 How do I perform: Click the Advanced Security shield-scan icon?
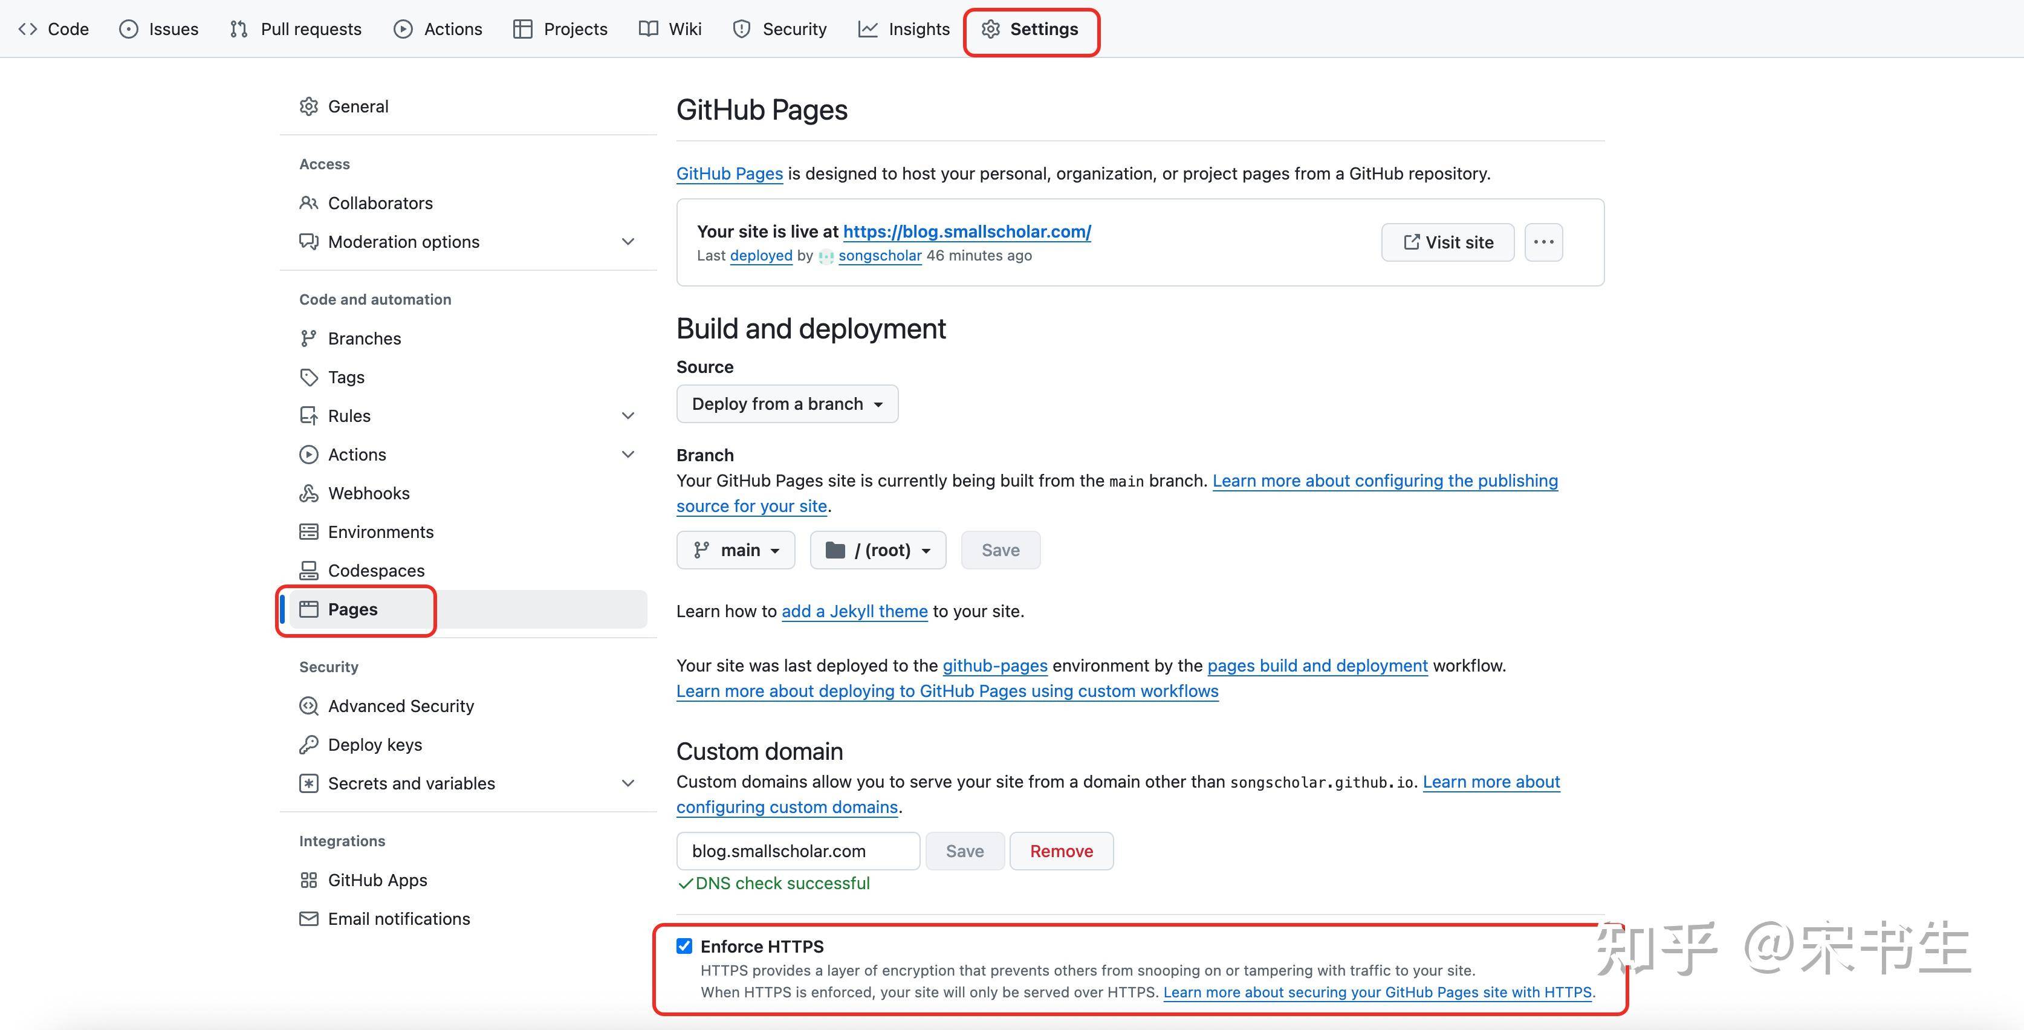tap(309, 705)
